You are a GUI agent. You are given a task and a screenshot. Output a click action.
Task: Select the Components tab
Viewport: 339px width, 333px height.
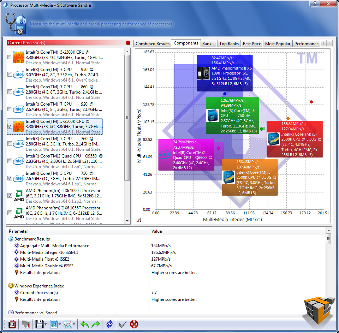tap(186, 43)
